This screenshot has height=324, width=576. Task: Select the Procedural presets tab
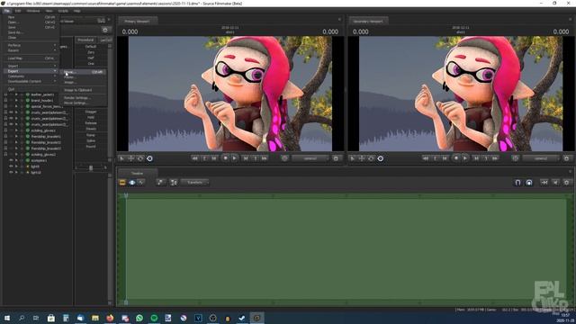85,40
